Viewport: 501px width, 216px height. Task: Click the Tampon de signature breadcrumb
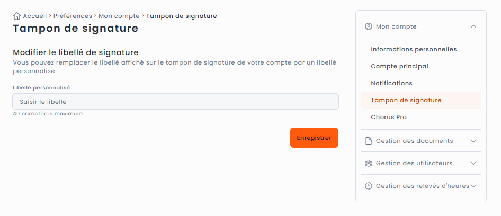(x=181, y=16)
